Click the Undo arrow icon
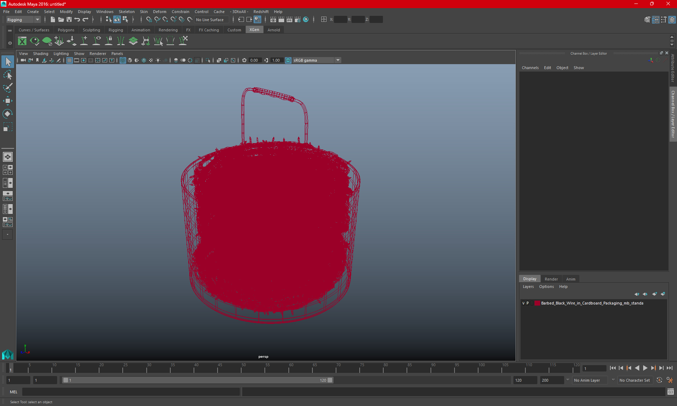Screen dimensions: 677x406 [x=77, y=20]
